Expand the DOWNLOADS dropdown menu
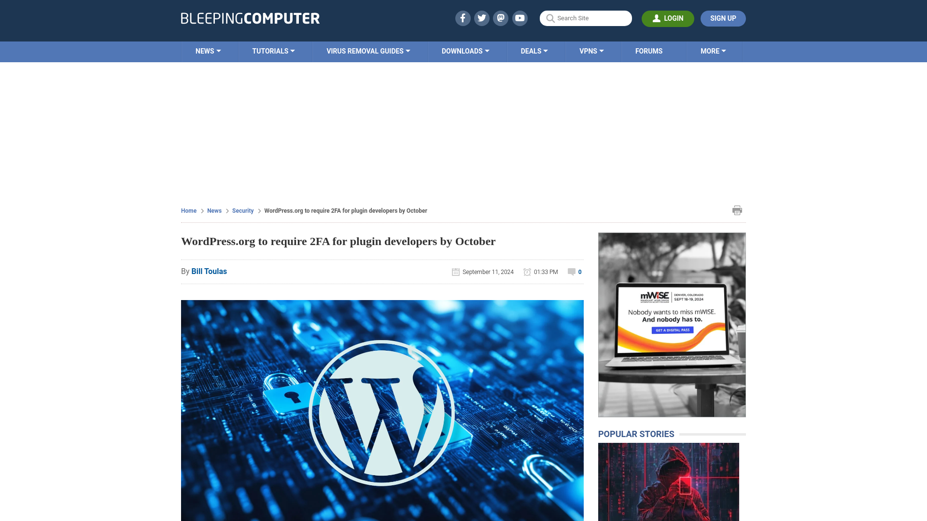927x521 pixels. (465, 51)
